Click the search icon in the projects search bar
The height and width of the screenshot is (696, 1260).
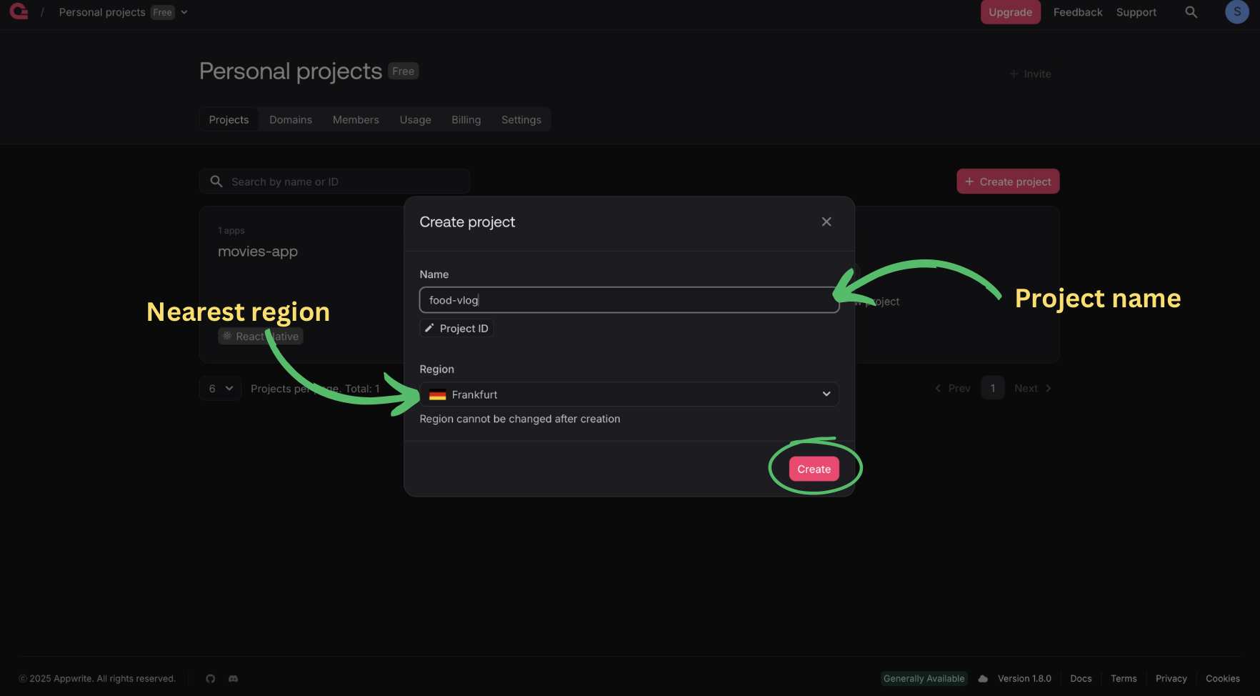(216, 181)
